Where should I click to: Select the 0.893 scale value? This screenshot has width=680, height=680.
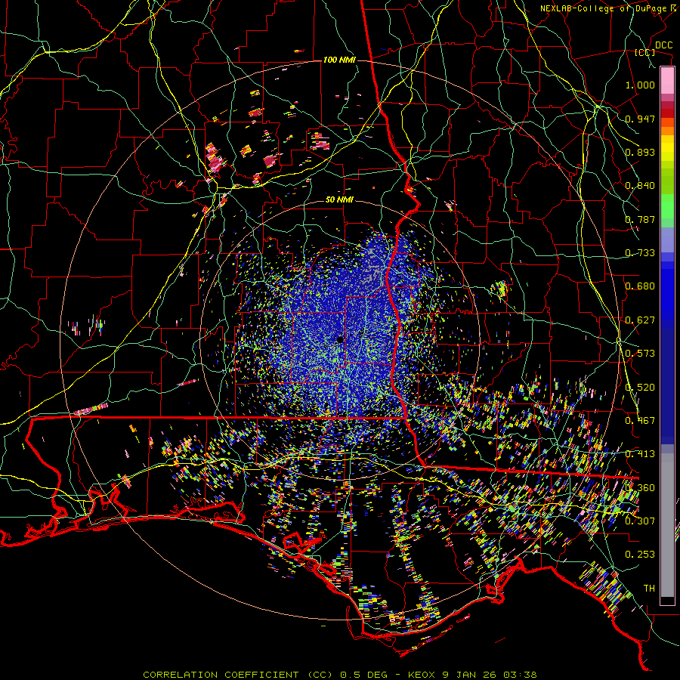pos(640,152)
